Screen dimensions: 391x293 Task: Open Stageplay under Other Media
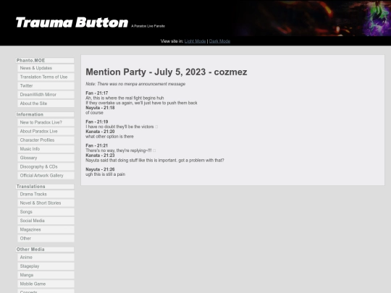[x=46, y=266]
